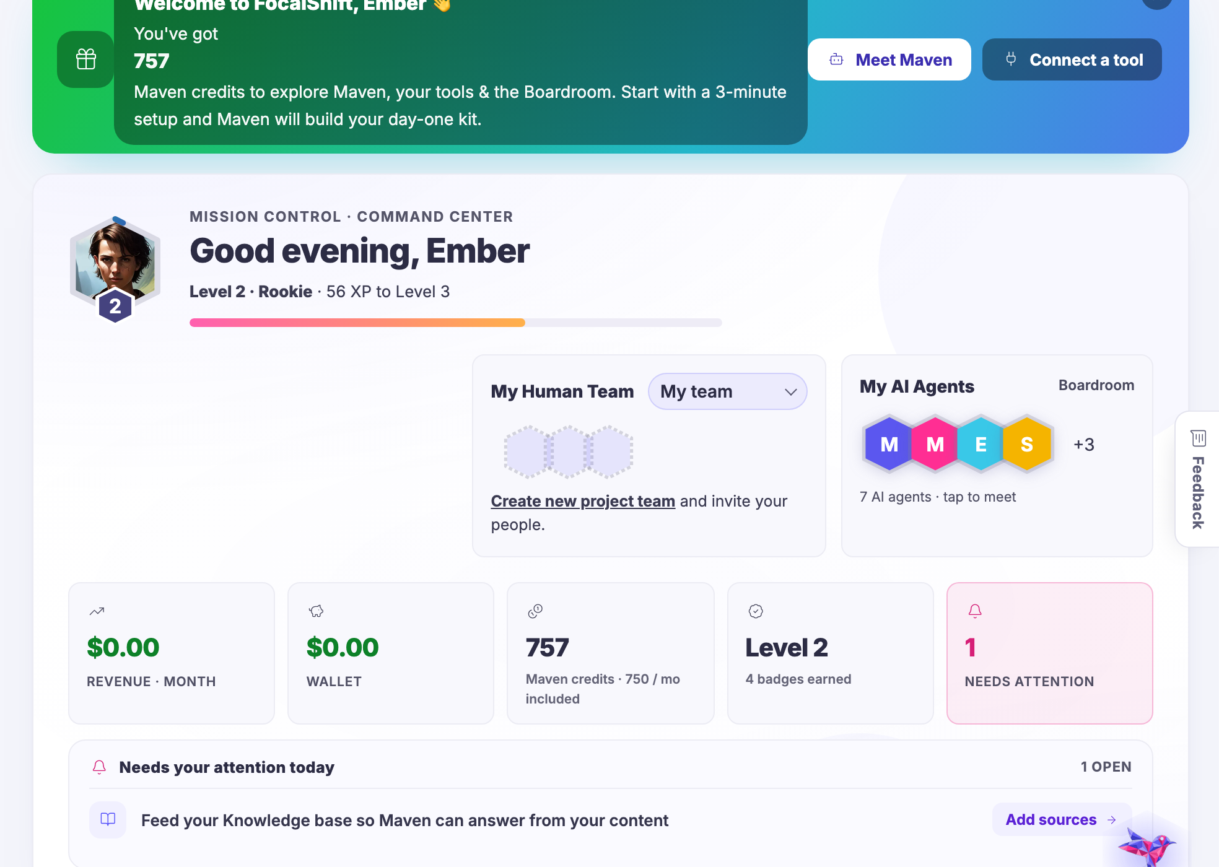Click the Knowledge base book icon
This screenshot has height=867, width=1219.
[x=108, y=820]
